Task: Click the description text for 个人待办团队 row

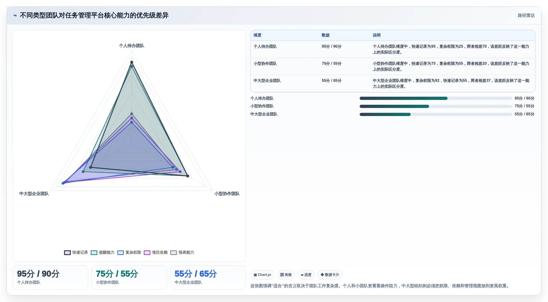Action: coord(451,49)
